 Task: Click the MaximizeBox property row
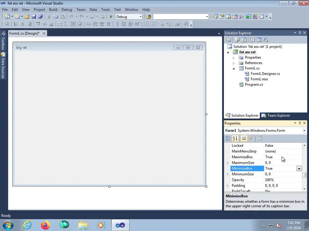point(266,157)
